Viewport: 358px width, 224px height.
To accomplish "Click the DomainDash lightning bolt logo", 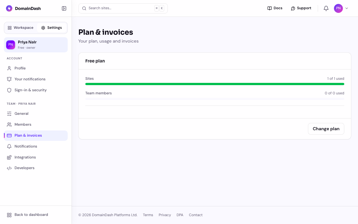I will 9,8.
